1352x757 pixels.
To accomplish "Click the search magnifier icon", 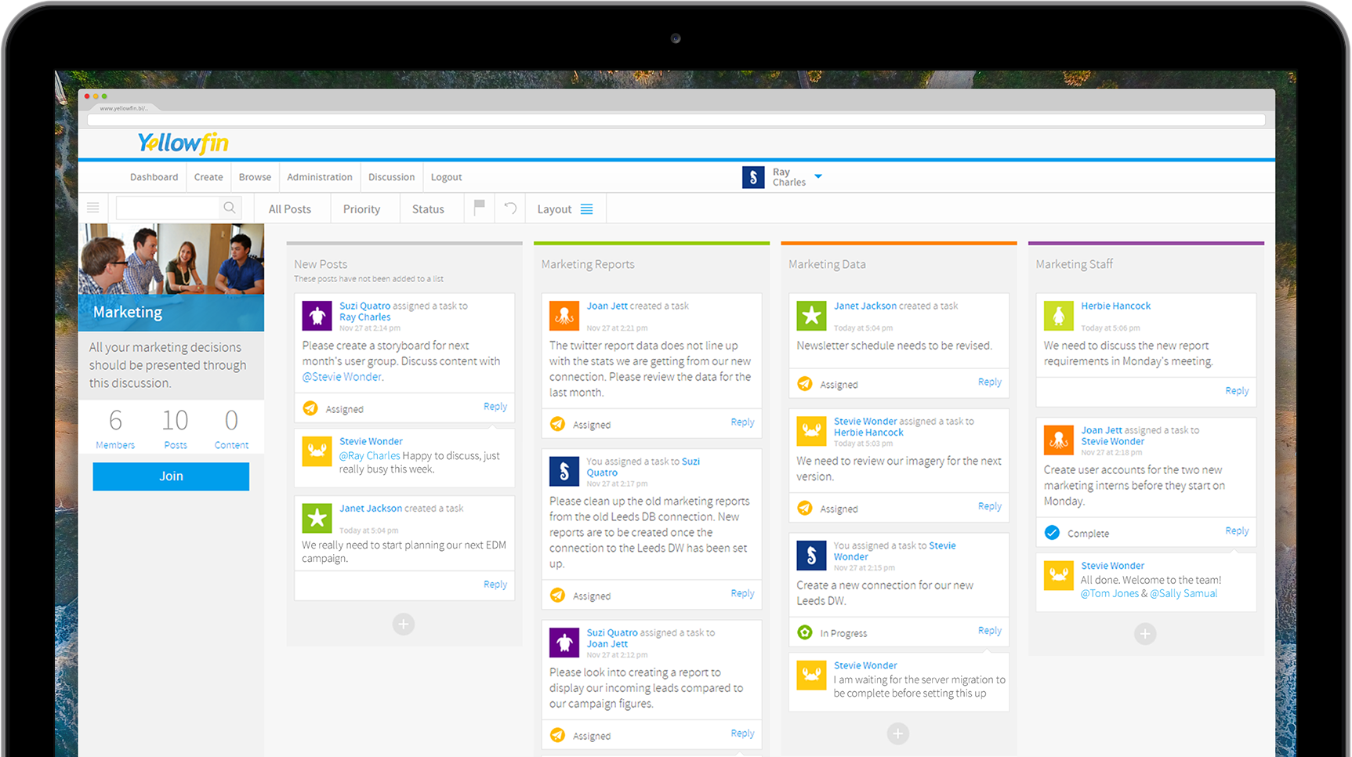I will [x=229, y=208].
